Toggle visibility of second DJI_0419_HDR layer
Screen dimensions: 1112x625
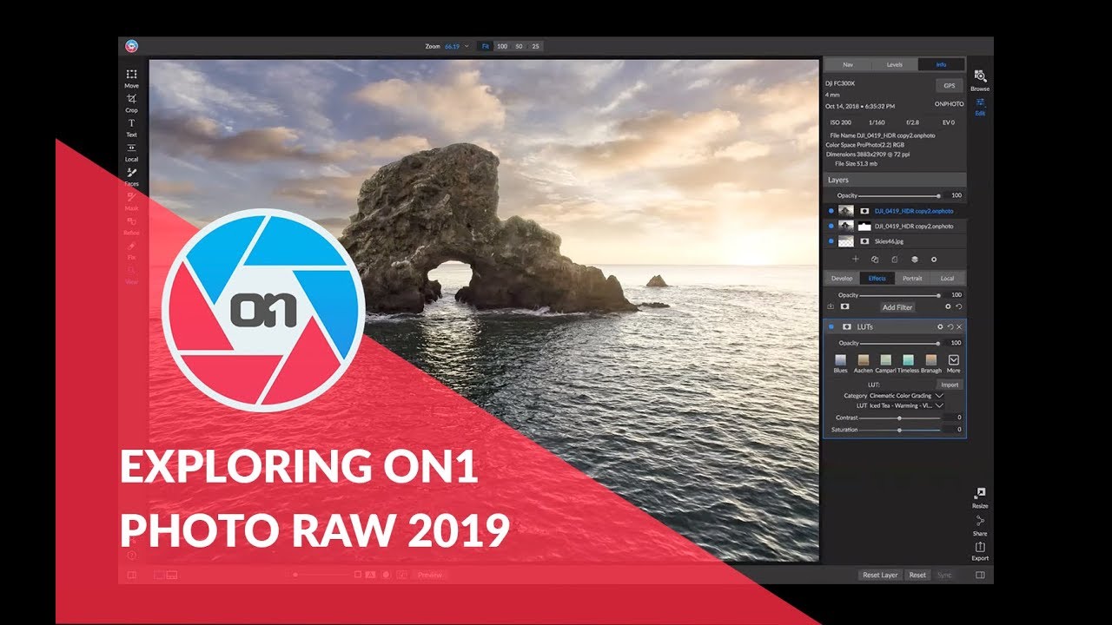pyautogui.click(x=831, y=226)
